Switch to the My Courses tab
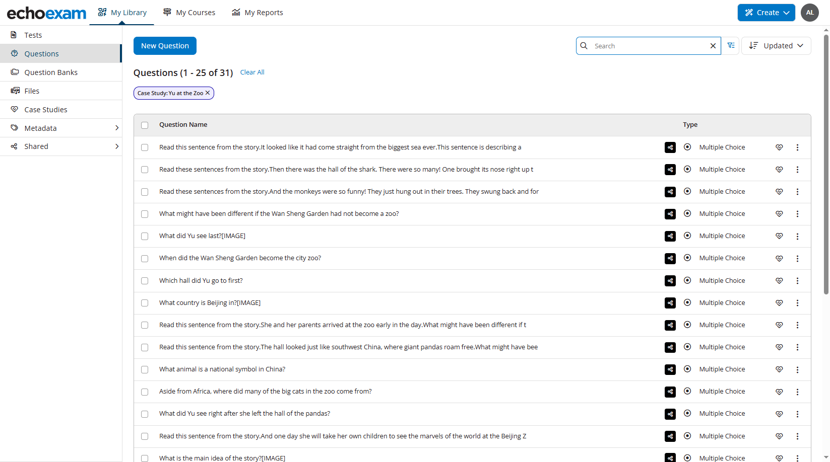Viewport: 830px width, 462px height. coord(189,13)
